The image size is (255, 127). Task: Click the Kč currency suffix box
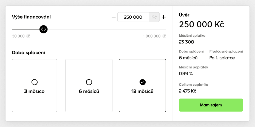pyautogui.click(x=154, y=17)
